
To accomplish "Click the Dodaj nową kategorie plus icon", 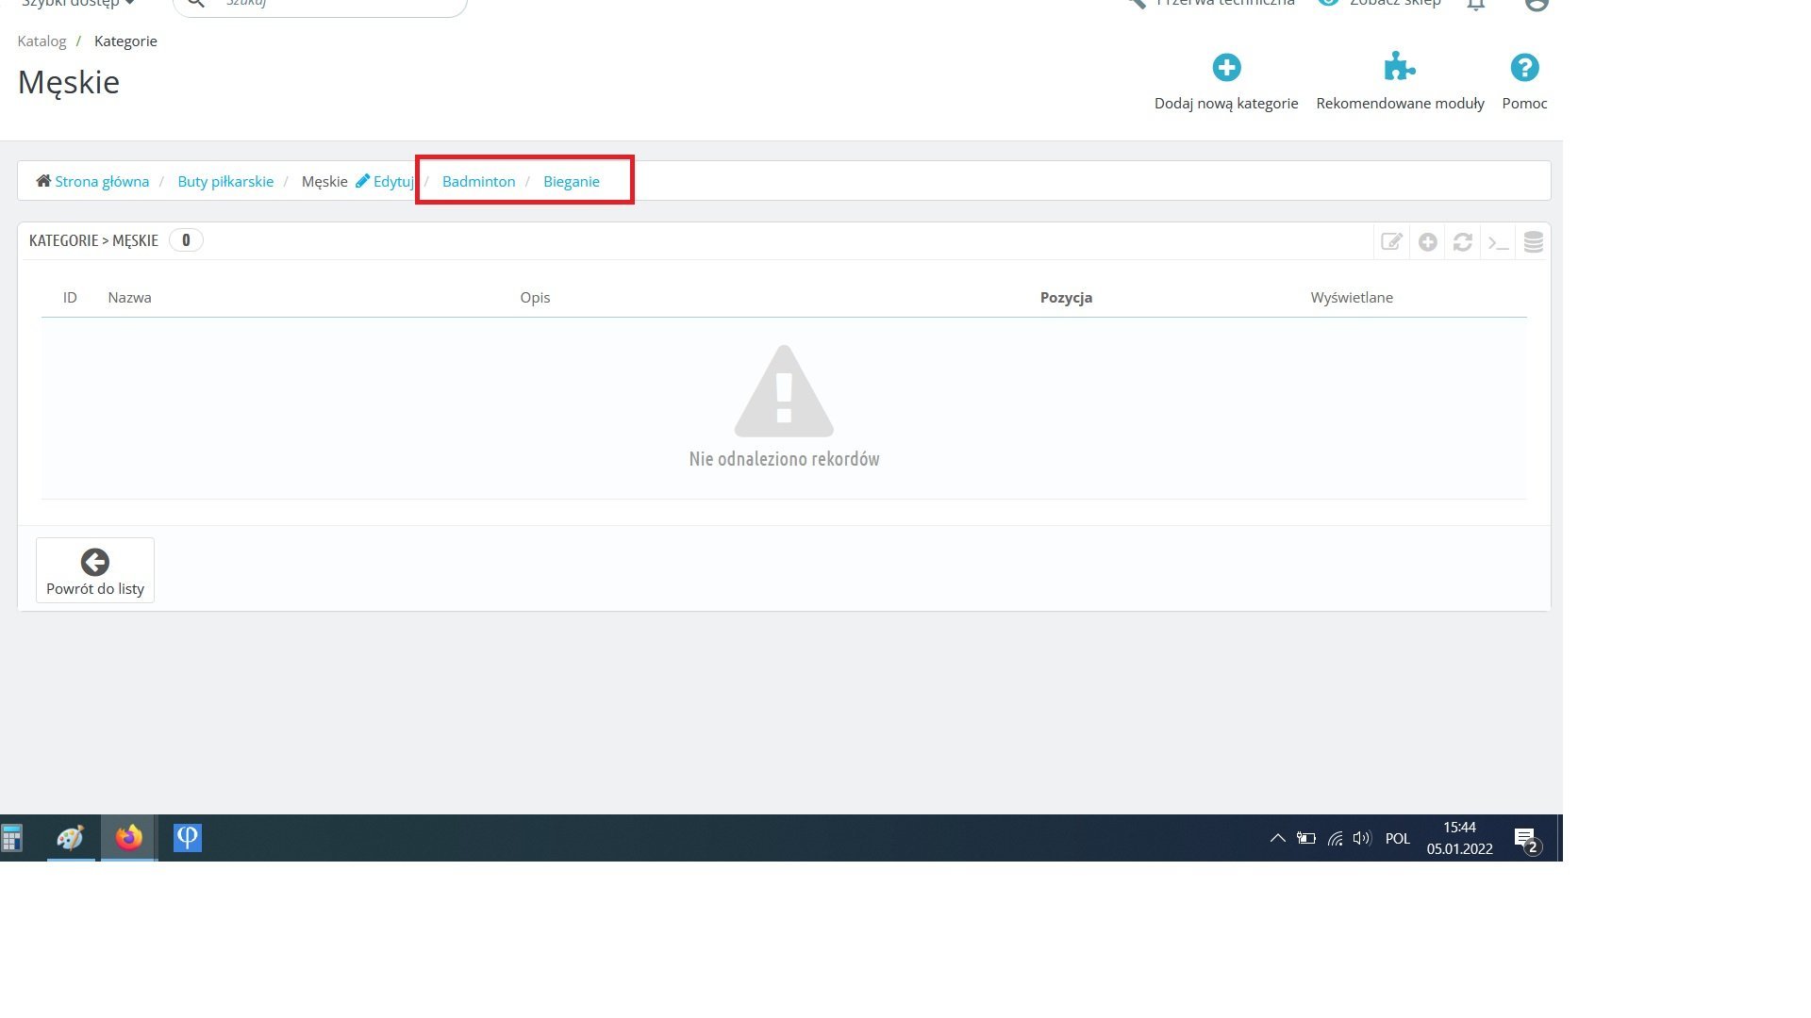I will point(1226,68).
